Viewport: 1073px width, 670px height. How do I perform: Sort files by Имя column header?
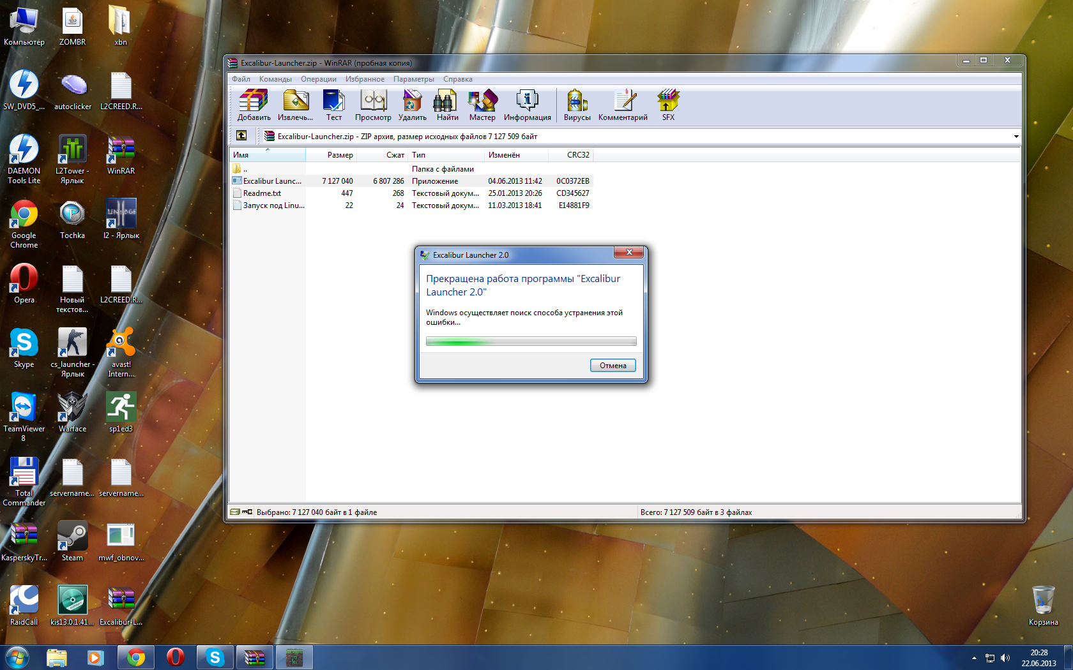coord(268,155)
